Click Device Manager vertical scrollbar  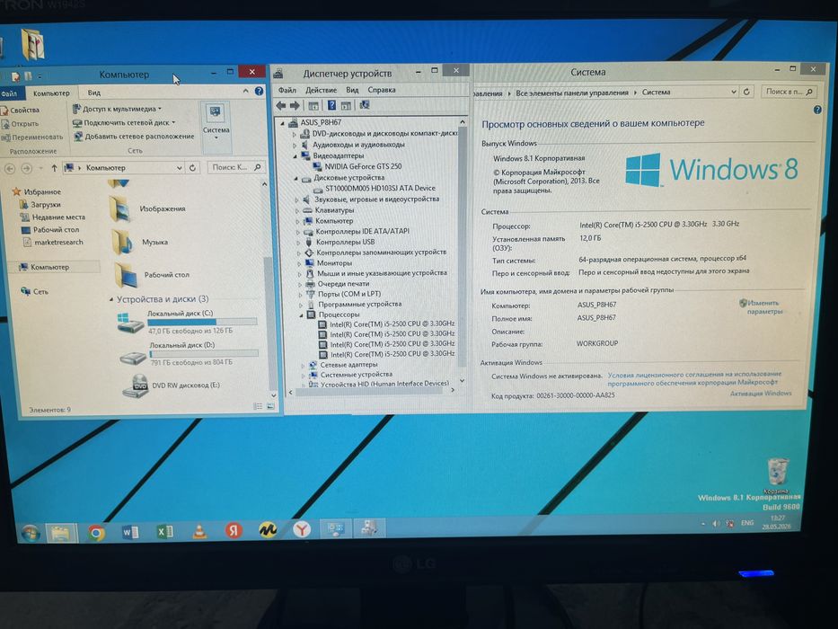(x=463, y=249)
